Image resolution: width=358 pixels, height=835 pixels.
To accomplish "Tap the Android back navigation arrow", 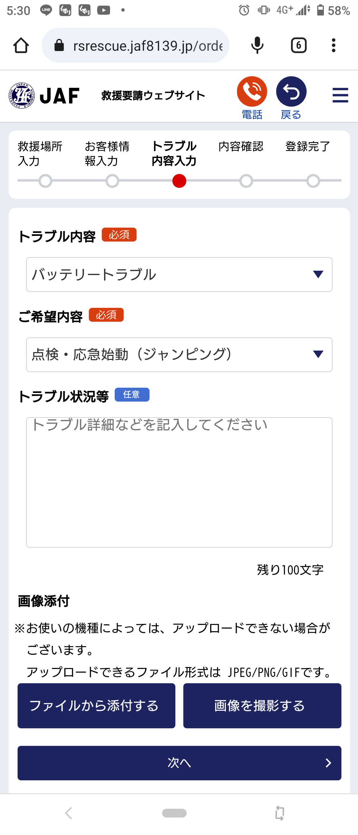I will pyautogui.click(x=69, y=813).
